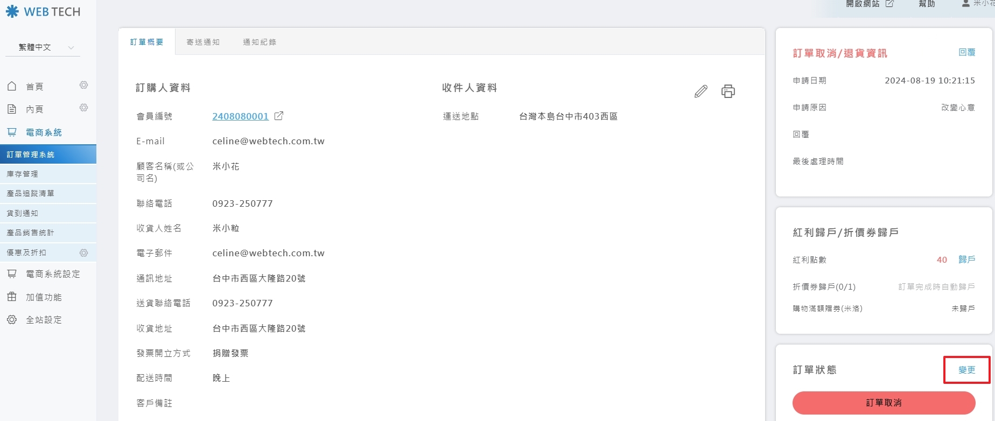This screenshot has width=995, height=421.
Task: Open member page via external link icon
Action: (279, 116)
